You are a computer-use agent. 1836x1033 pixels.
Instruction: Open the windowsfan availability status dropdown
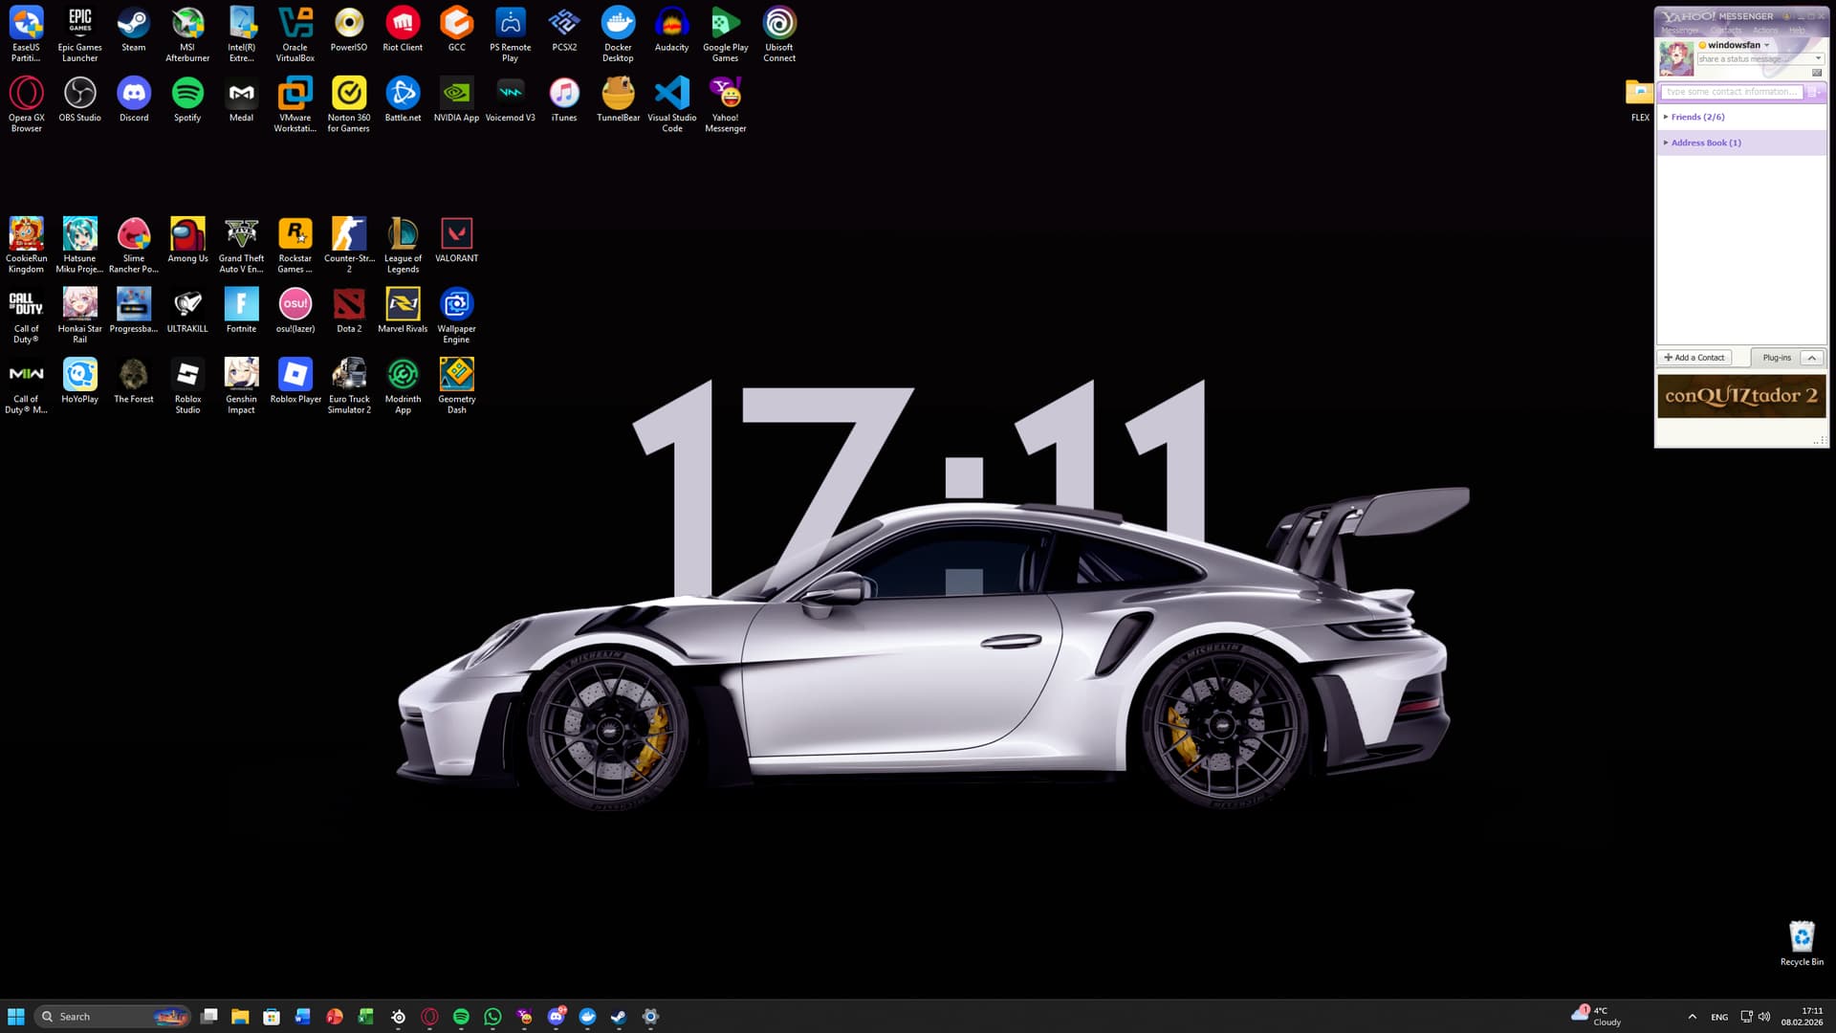[1767, 45]
